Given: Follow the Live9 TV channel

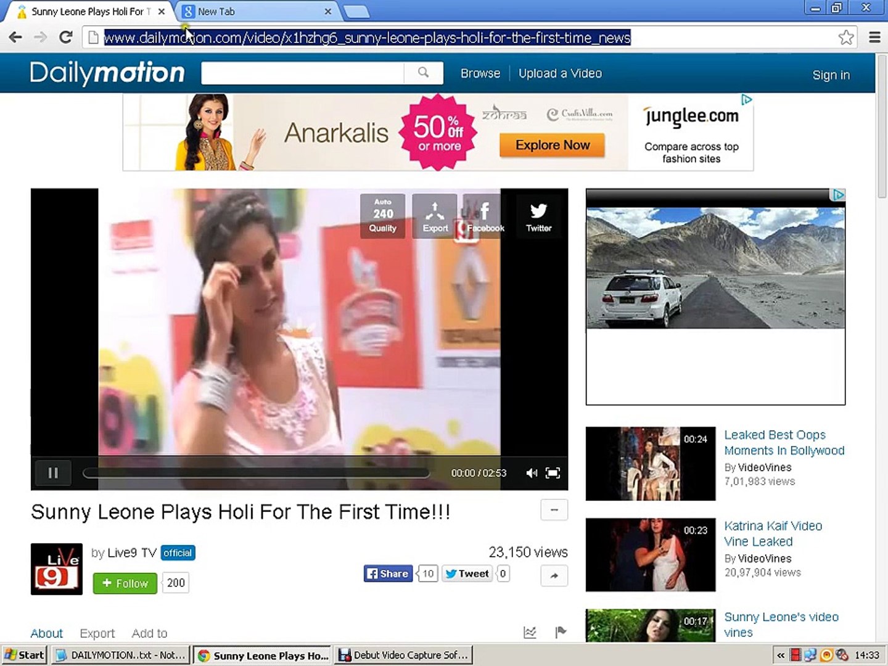Looking at the screenshot, I should tap(125, 583).
